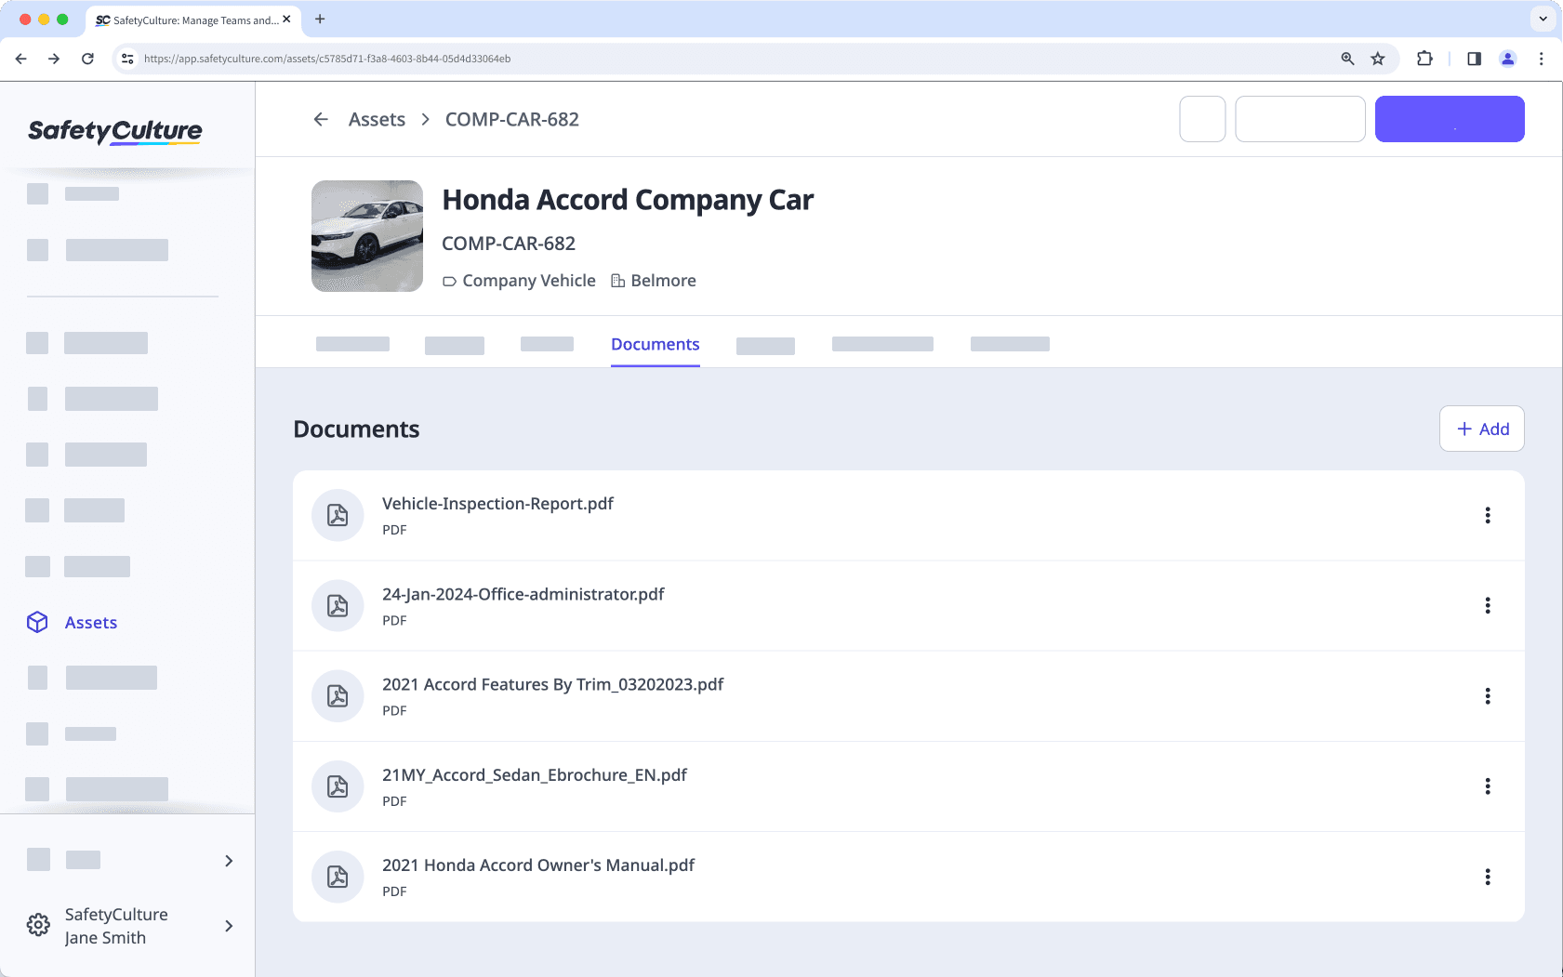This screenshot has height=977, width=1563.
Task: Click the PDF icon for Vehicle-Inspection-Report.pdf
Action: [337, 515]
